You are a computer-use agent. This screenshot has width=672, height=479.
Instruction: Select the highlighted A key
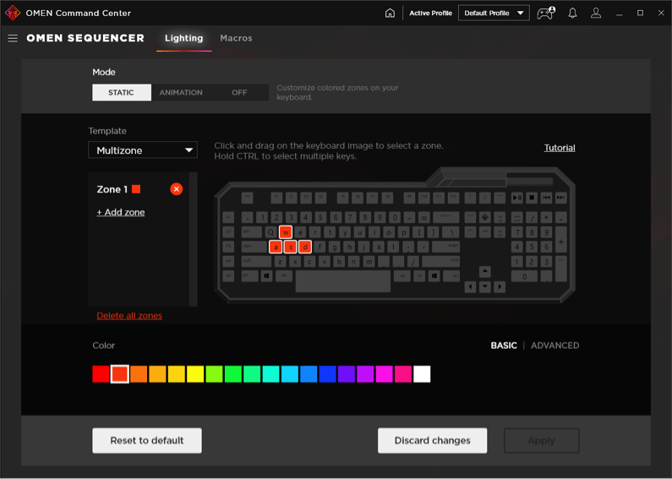tap(276, 247)
